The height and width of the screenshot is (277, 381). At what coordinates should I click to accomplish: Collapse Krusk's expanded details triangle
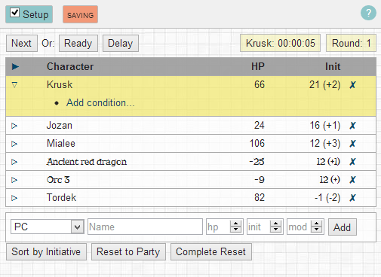pos(14,85)
